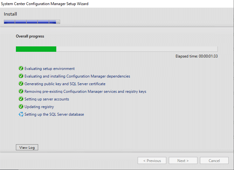Viewport: 234px width, 170px height.
Task: Click the blue wizard step progress bar
Action: tap(32, 22)
